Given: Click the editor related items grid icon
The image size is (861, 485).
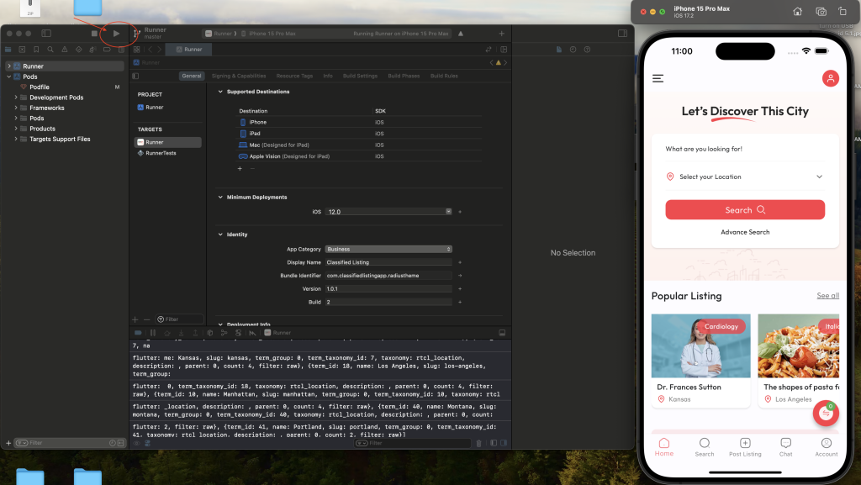Looking at the screenshot, I should click(x=137, y=50).
